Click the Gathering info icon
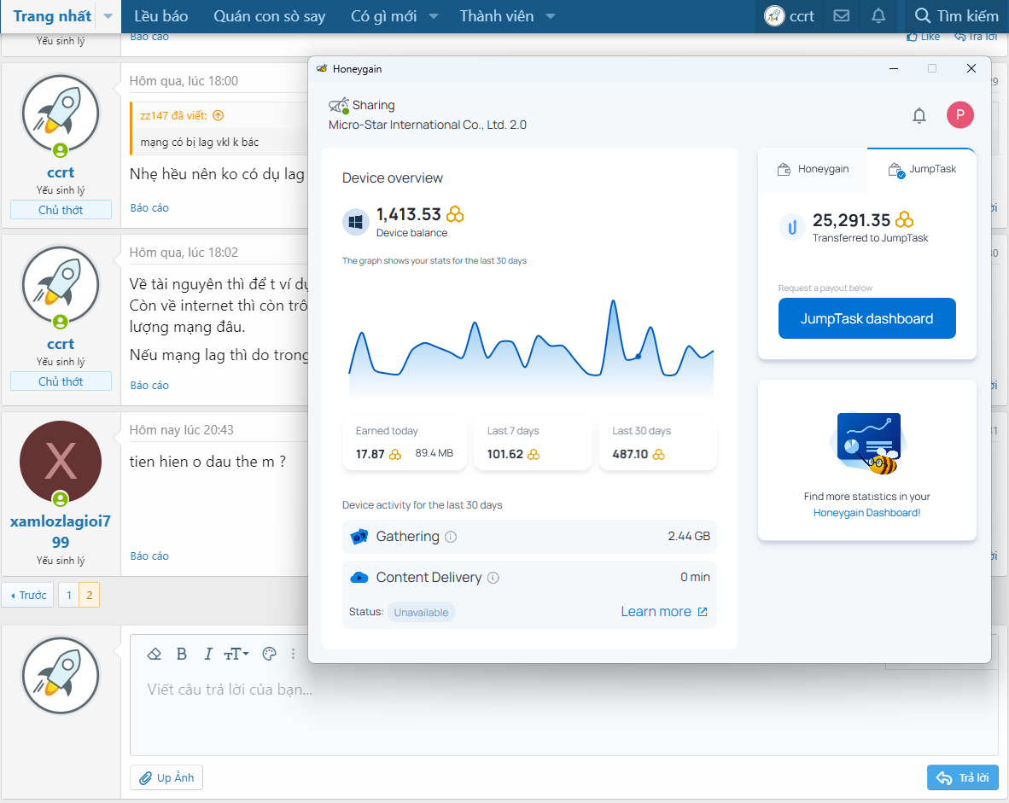The image size is (1009, 803). [x=451, y=537]
